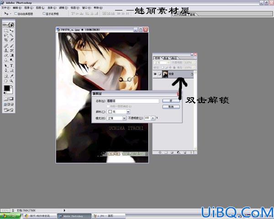Viewport: 274px width, 219px height.
Task: Open 颜色 dropdown in new layer dialog
Action: tap(128, 112)
